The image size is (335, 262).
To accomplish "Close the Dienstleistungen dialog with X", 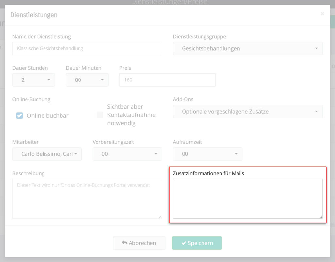I will [x=322, y=14].
